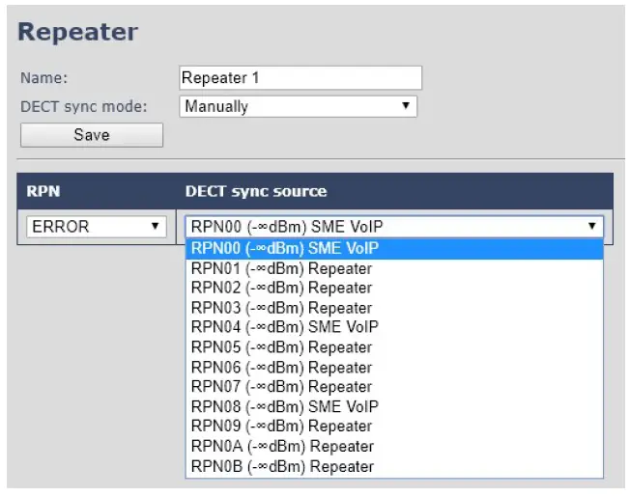Select RPN01 Repeater option
Viewport: 630px width, 496px height.
(x=394, y=268)
